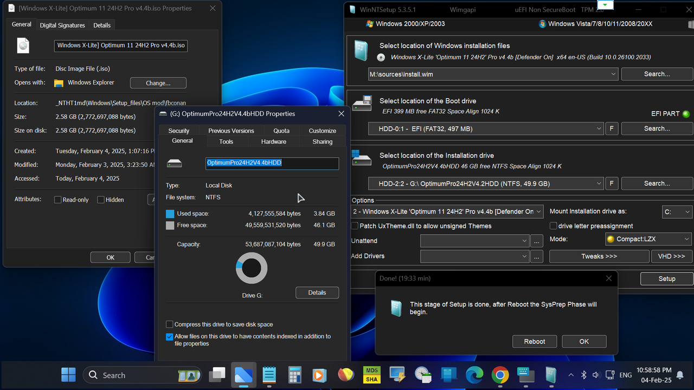Click the drive label input field OptimumPro24H2V4.4bHDD

pyautogui.click(x=272, y=162)
